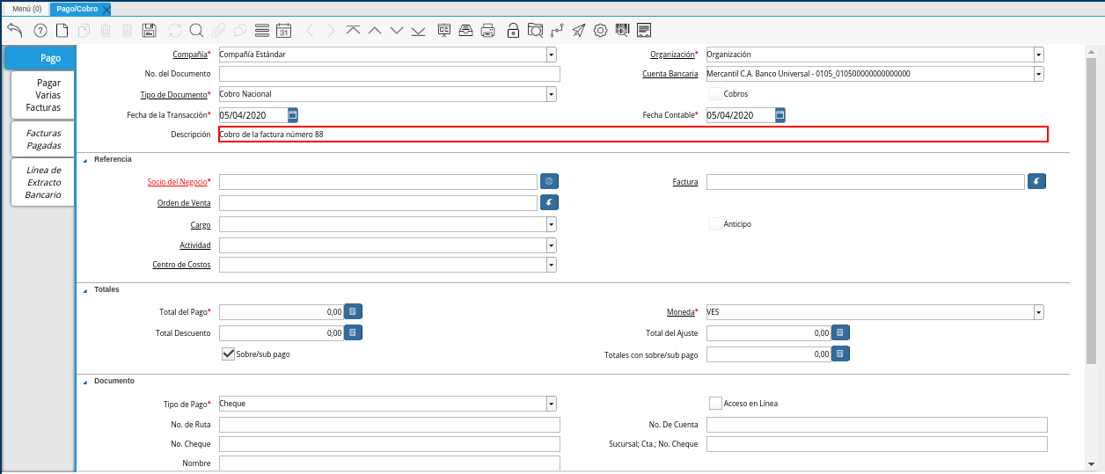1105x474 pixels.
Task: Open the help question mark icon
Action: [x=40, y=30]
